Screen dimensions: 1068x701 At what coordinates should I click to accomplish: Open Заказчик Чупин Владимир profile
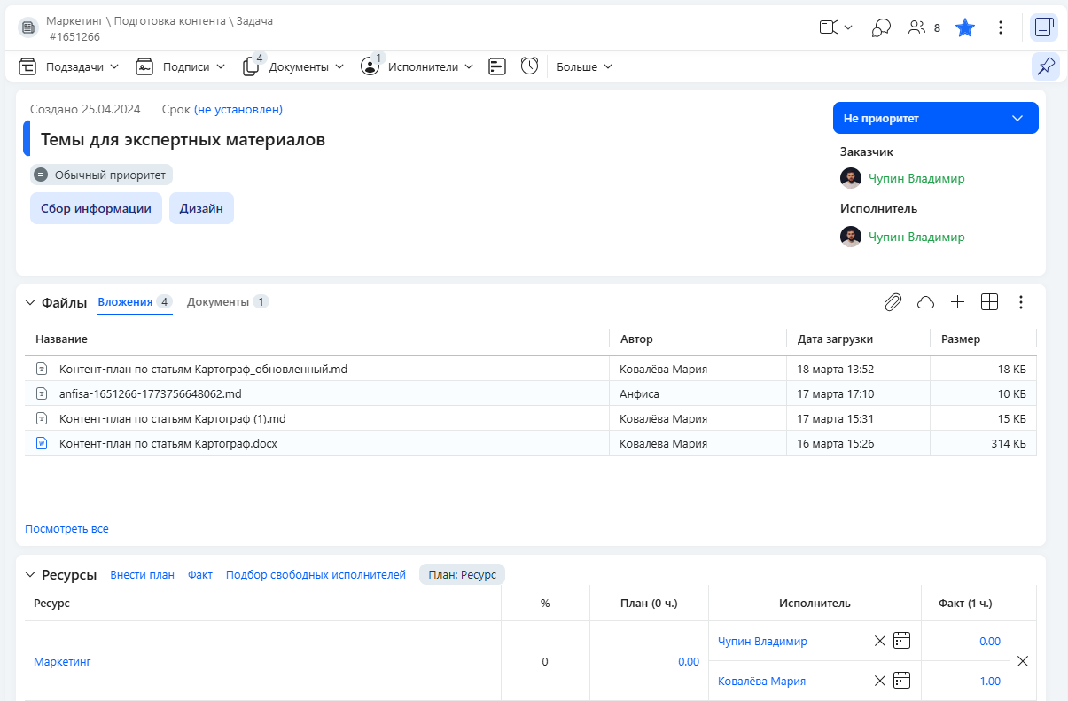coord(916,178)
